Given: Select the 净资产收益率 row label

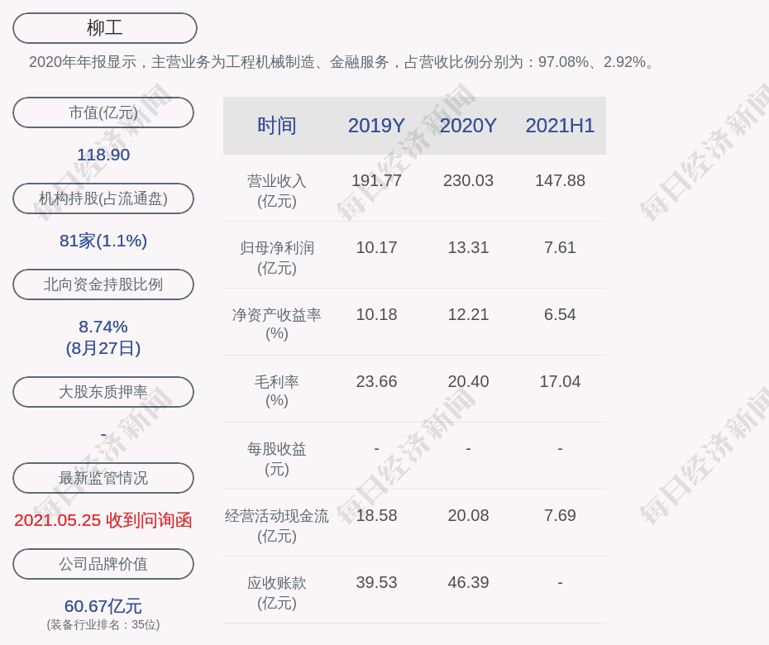Looking at the screenshot, I should [x=277, y=323].
